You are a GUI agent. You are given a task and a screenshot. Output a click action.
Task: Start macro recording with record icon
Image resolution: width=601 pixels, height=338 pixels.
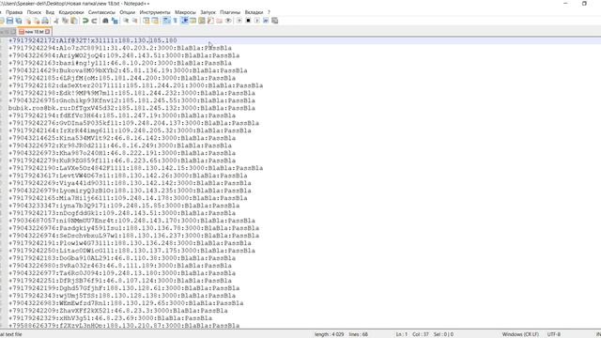coord(239,21)
